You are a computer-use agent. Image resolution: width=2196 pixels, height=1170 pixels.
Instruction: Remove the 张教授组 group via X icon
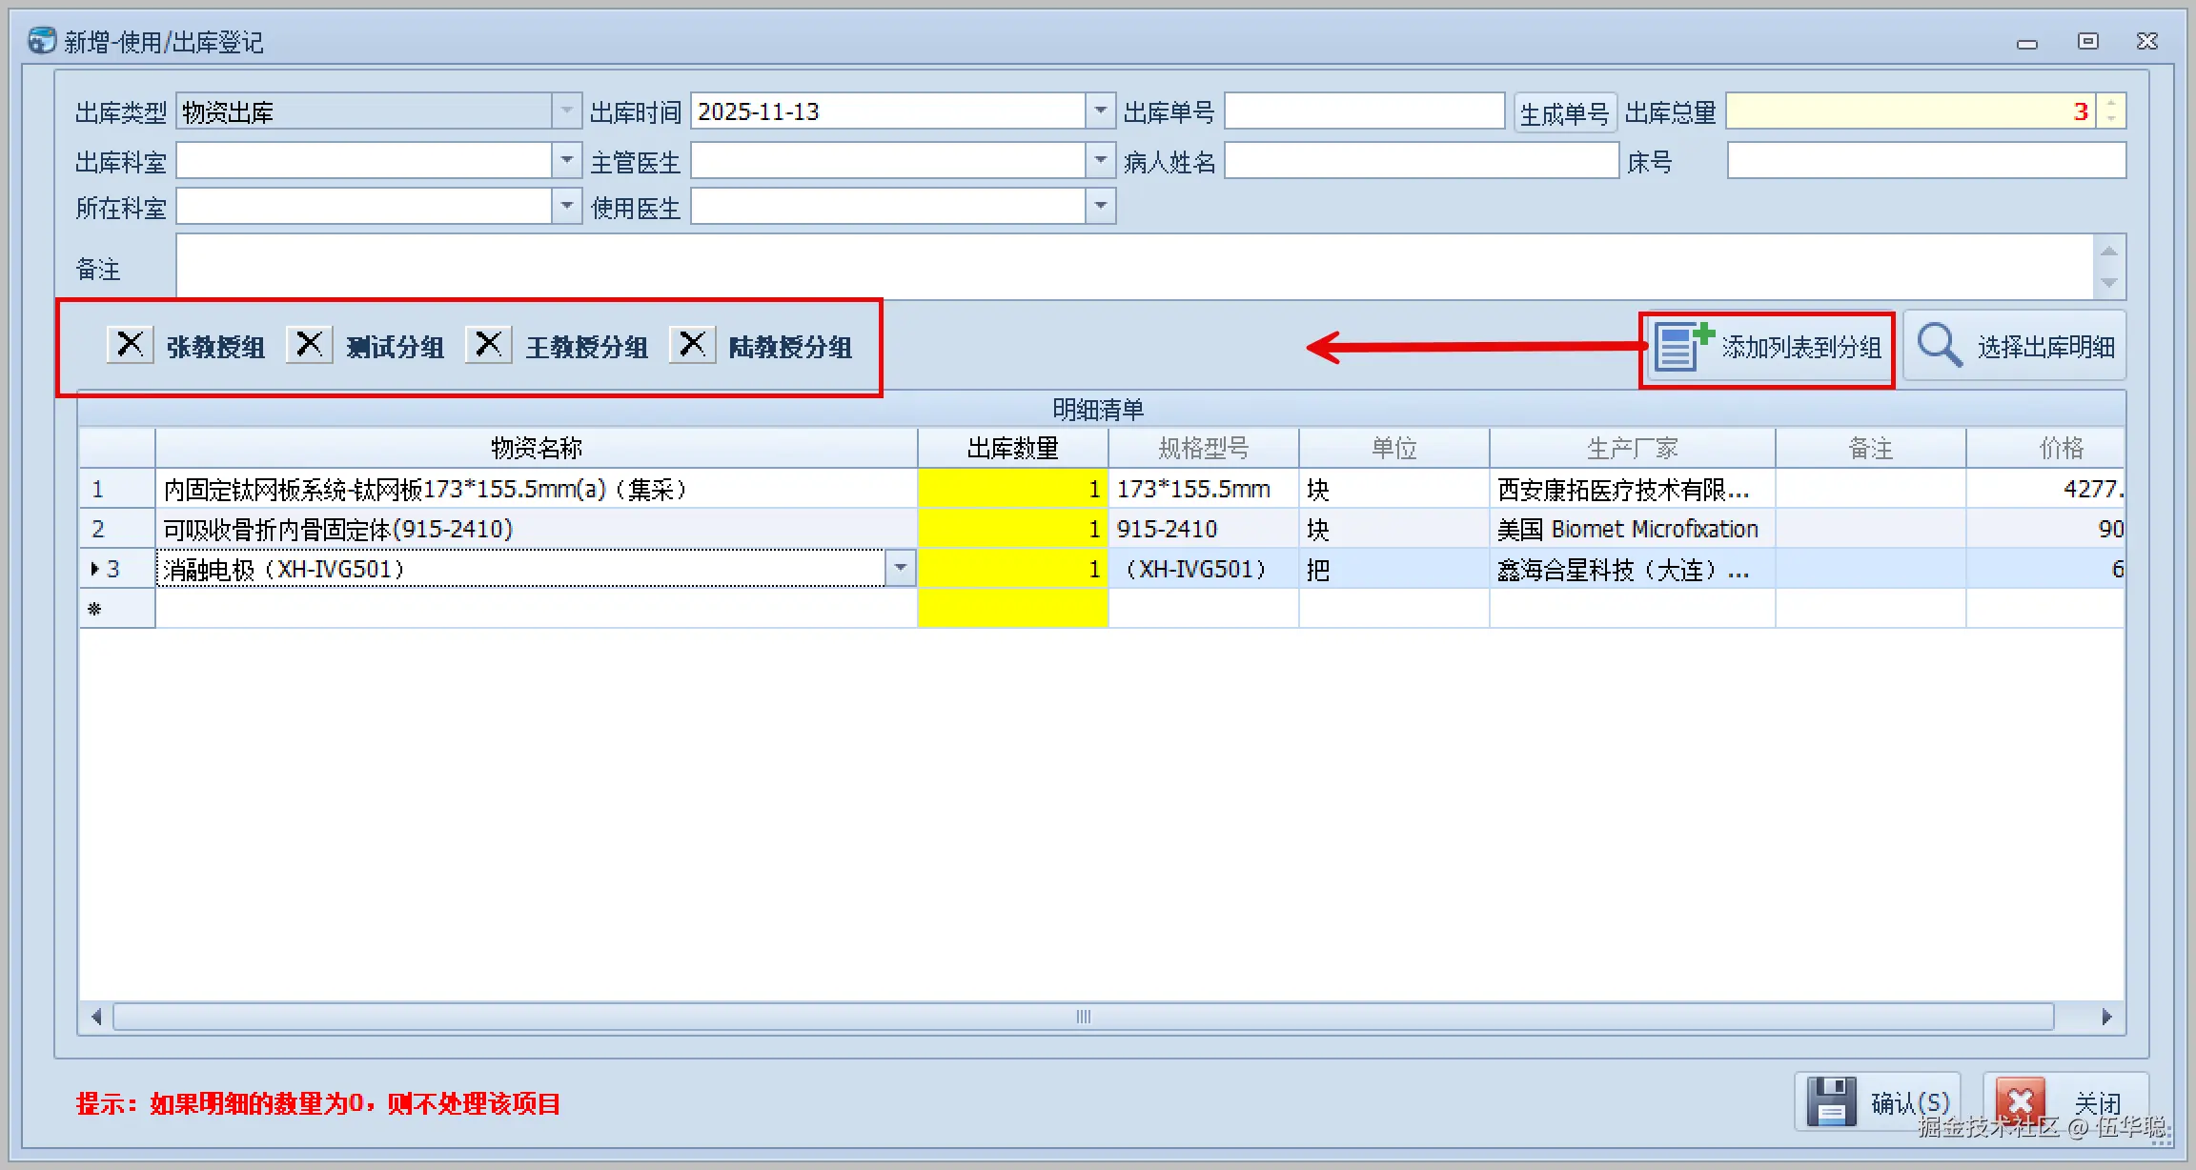131,344
